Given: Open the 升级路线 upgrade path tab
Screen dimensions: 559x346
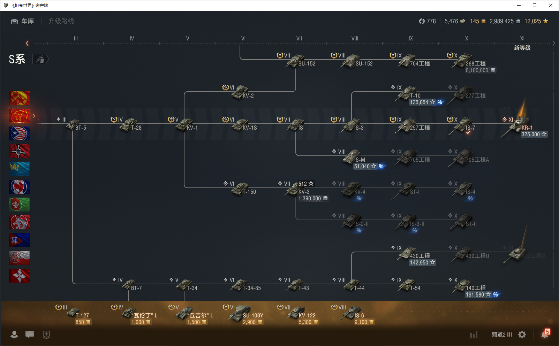Looking at the screenshot, I should point(61,21).
